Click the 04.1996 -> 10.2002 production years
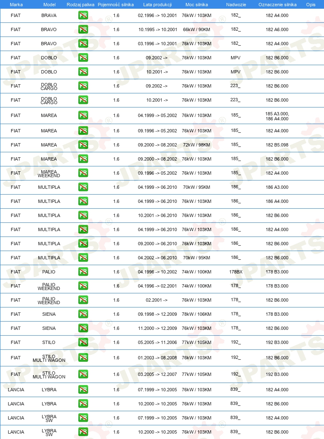 (157, 272)
